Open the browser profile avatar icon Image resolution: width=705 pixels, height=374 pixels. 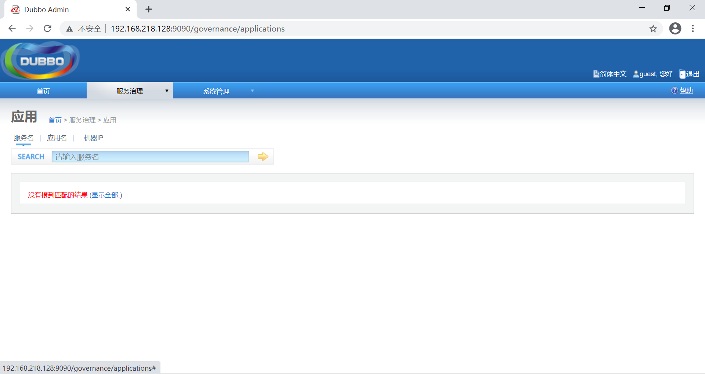coord(675,29)
